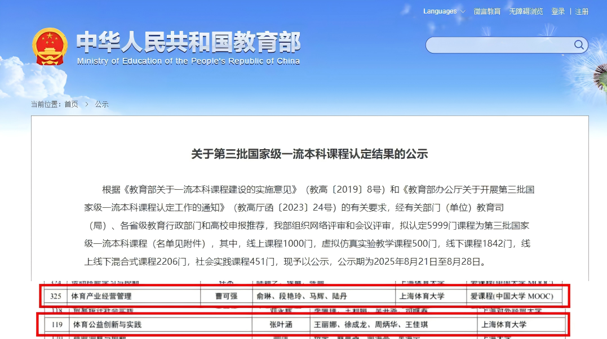Click the name 张叶涵

pyautogui.click(x=281, y=325)
